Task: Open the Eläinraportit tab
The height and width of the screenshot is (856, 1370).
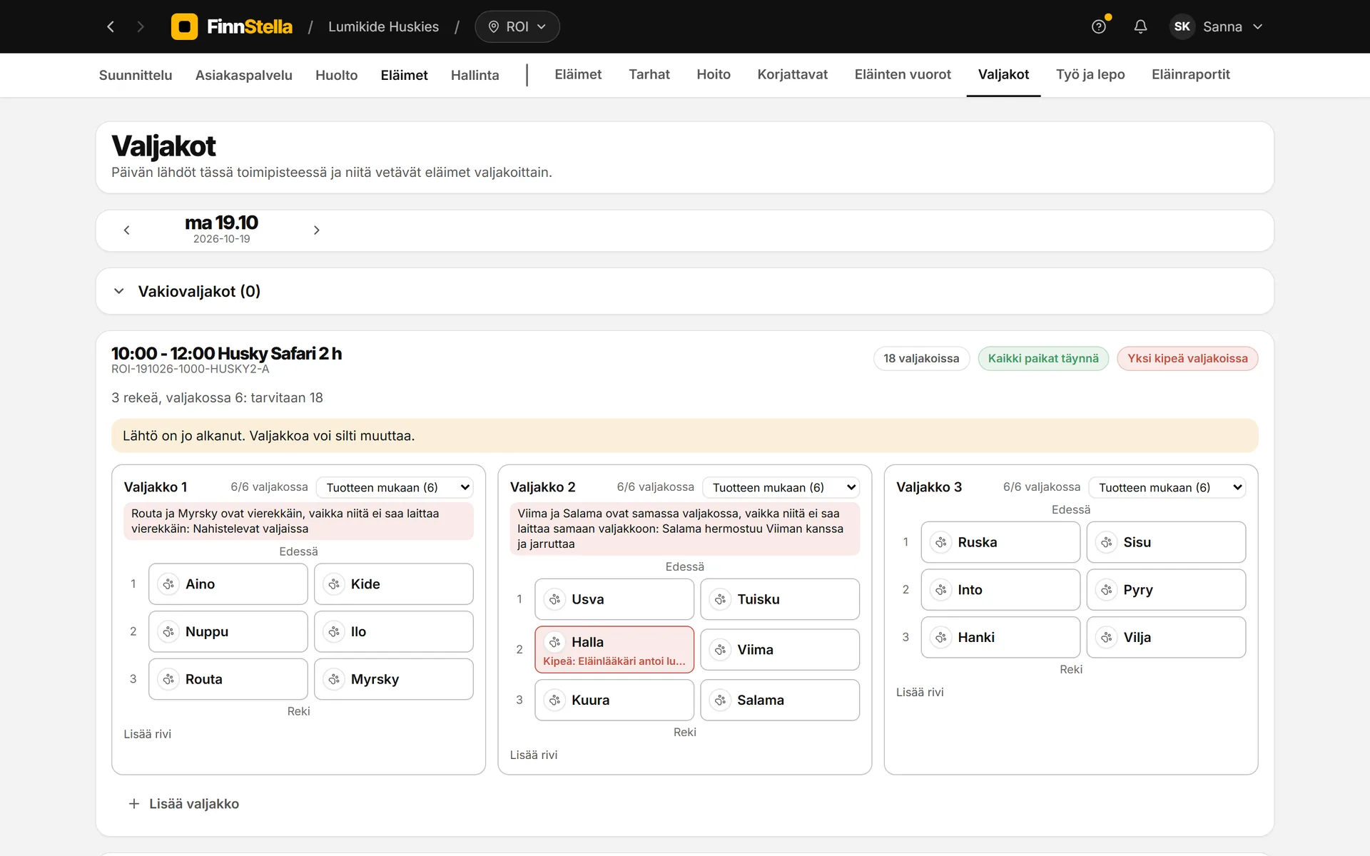Action: (1191, 74)
